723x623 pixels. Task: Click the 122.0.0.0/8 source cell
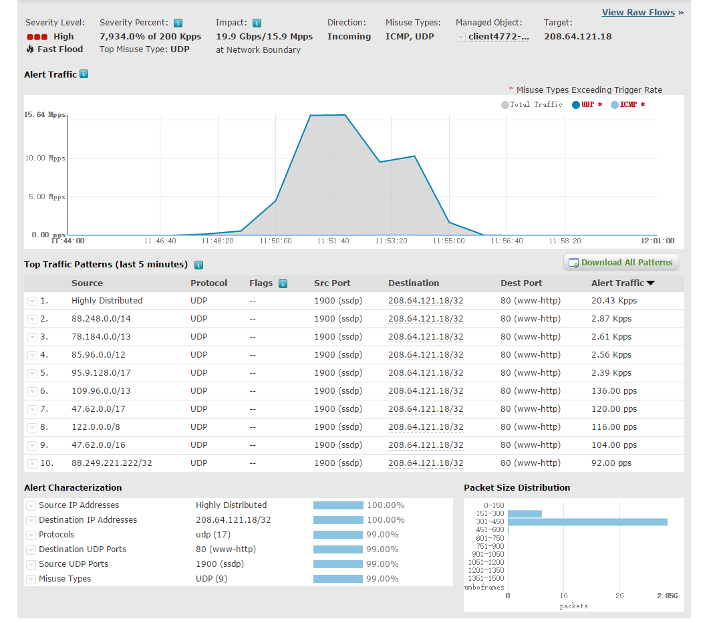click(x=96, y=427)
